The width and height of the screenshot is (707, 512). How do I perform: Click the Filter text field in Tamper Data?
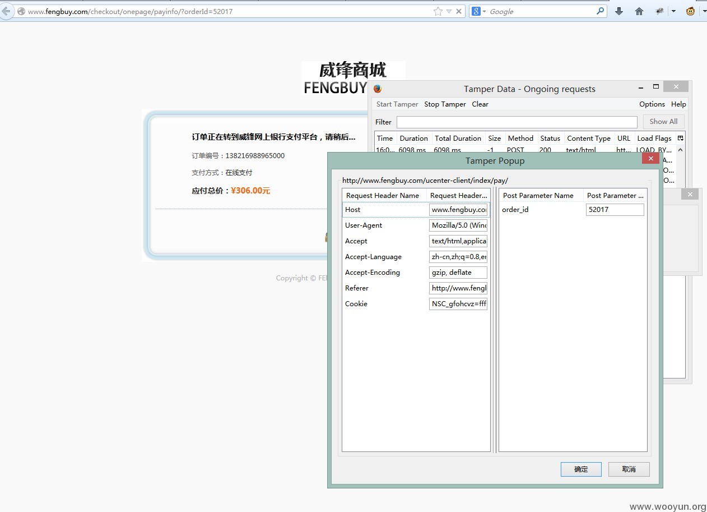[x=517, y=122]
